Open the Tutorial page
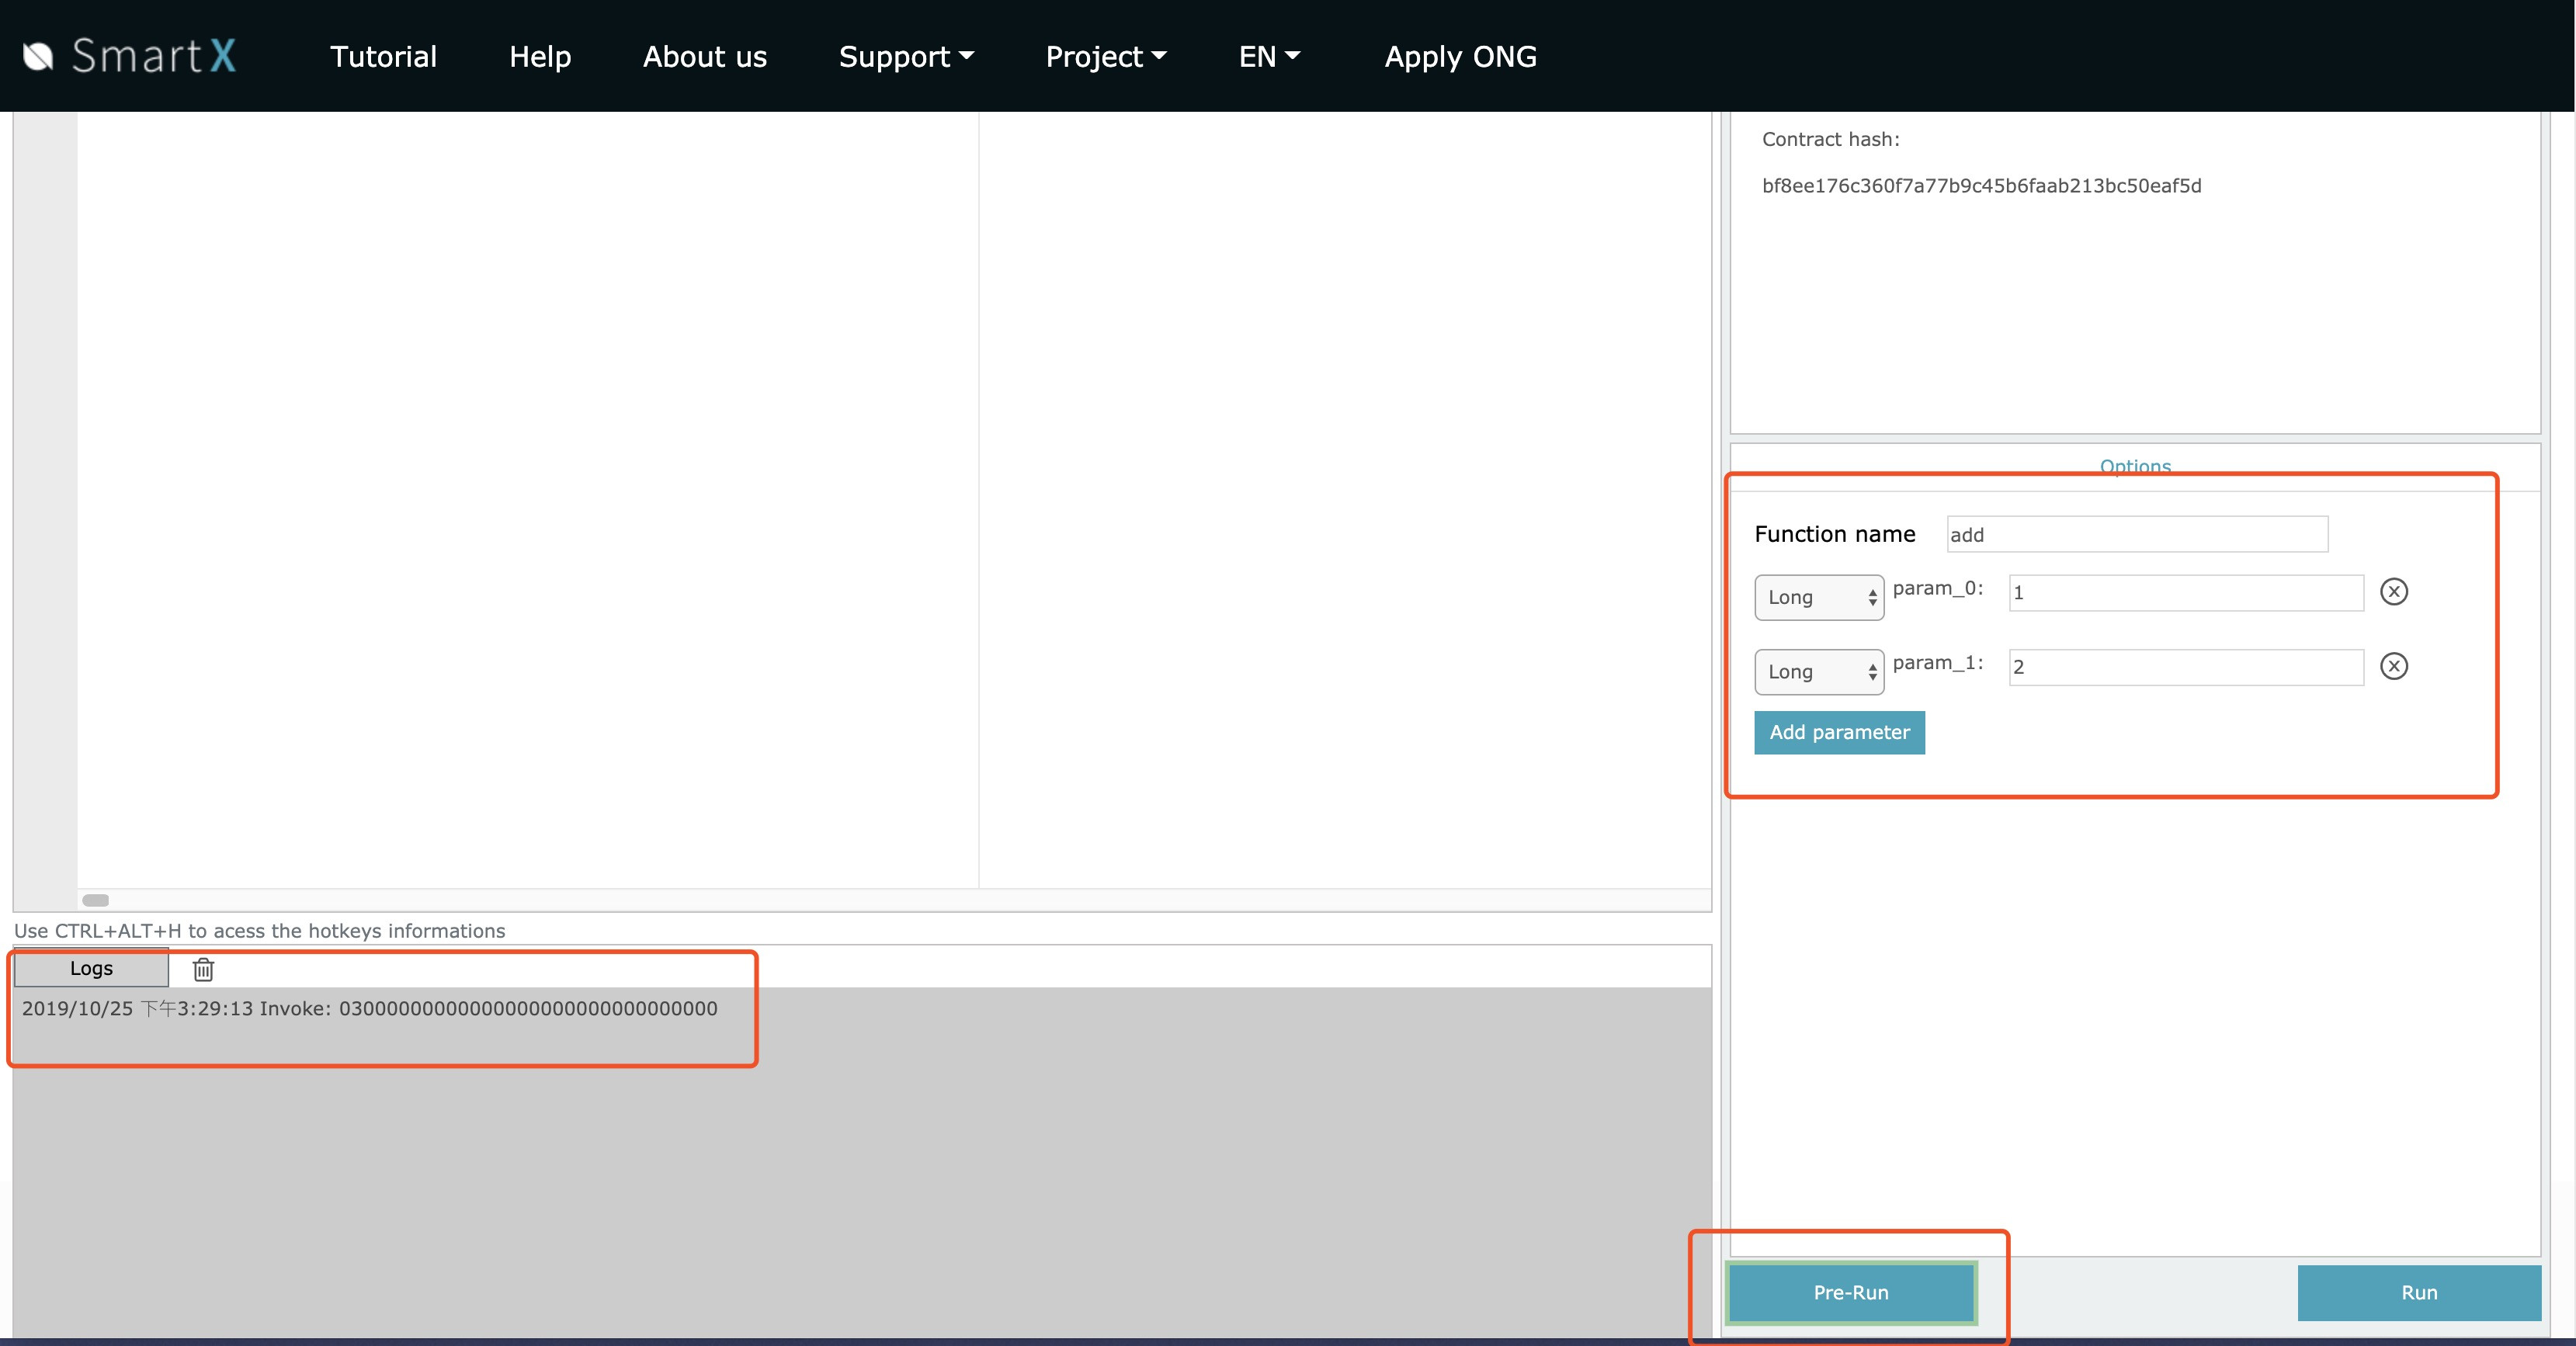Viewport: 2576px width, 1346px height. pyautogui.click(x=383, y=57)
